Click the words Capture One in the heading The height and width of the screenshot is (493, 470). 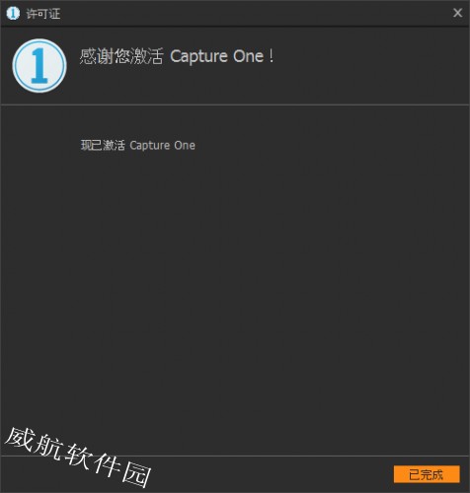coord(216,56)
